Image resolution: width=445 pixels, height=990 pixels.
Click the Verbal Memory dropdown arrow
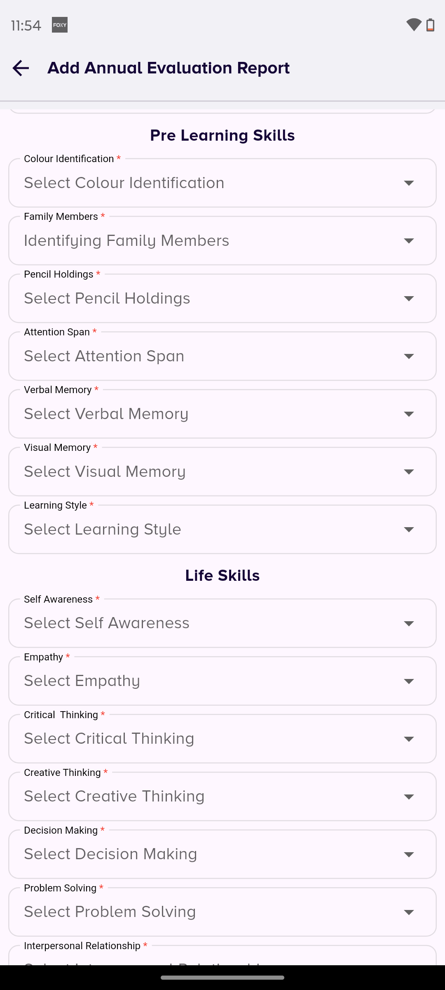[x=409, y=414]
